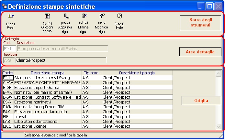The image size is (225, 140).
Task: Select the ES-N code cell
Action: pos(8,102)
